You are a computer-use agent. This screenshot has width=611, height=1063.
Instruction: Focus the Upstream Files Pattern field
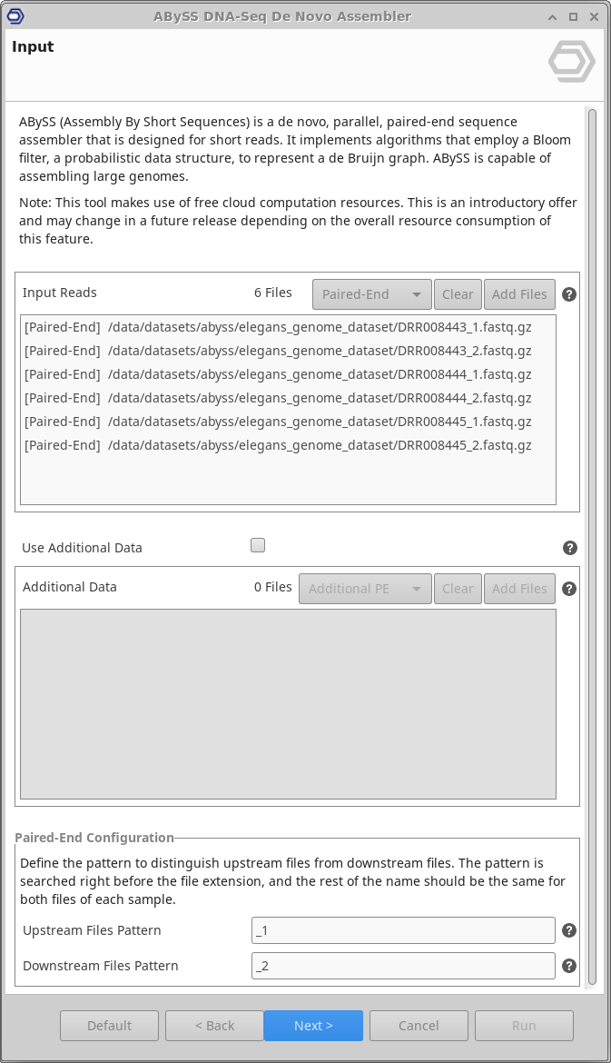tap(403, 930)
